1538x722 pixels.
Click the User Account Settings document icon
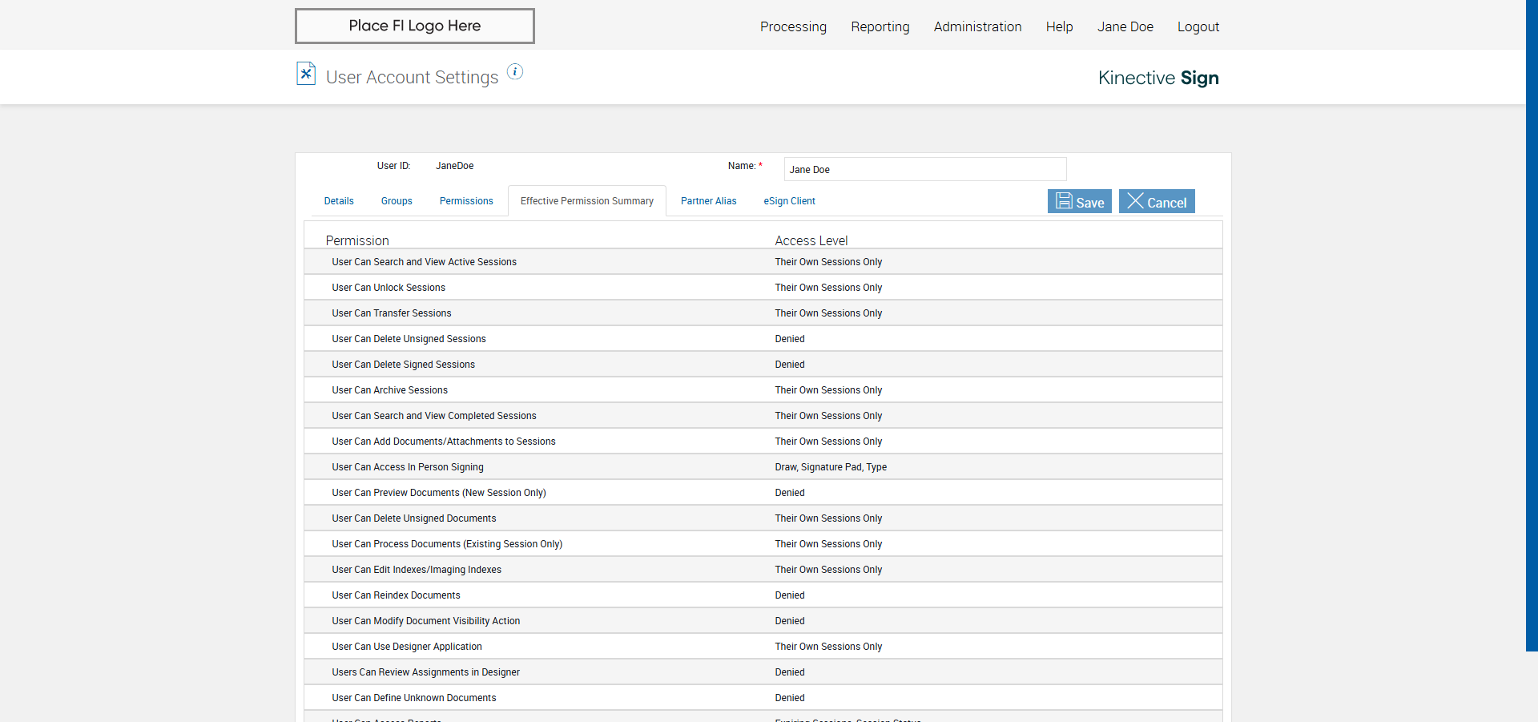pos(306,74)
